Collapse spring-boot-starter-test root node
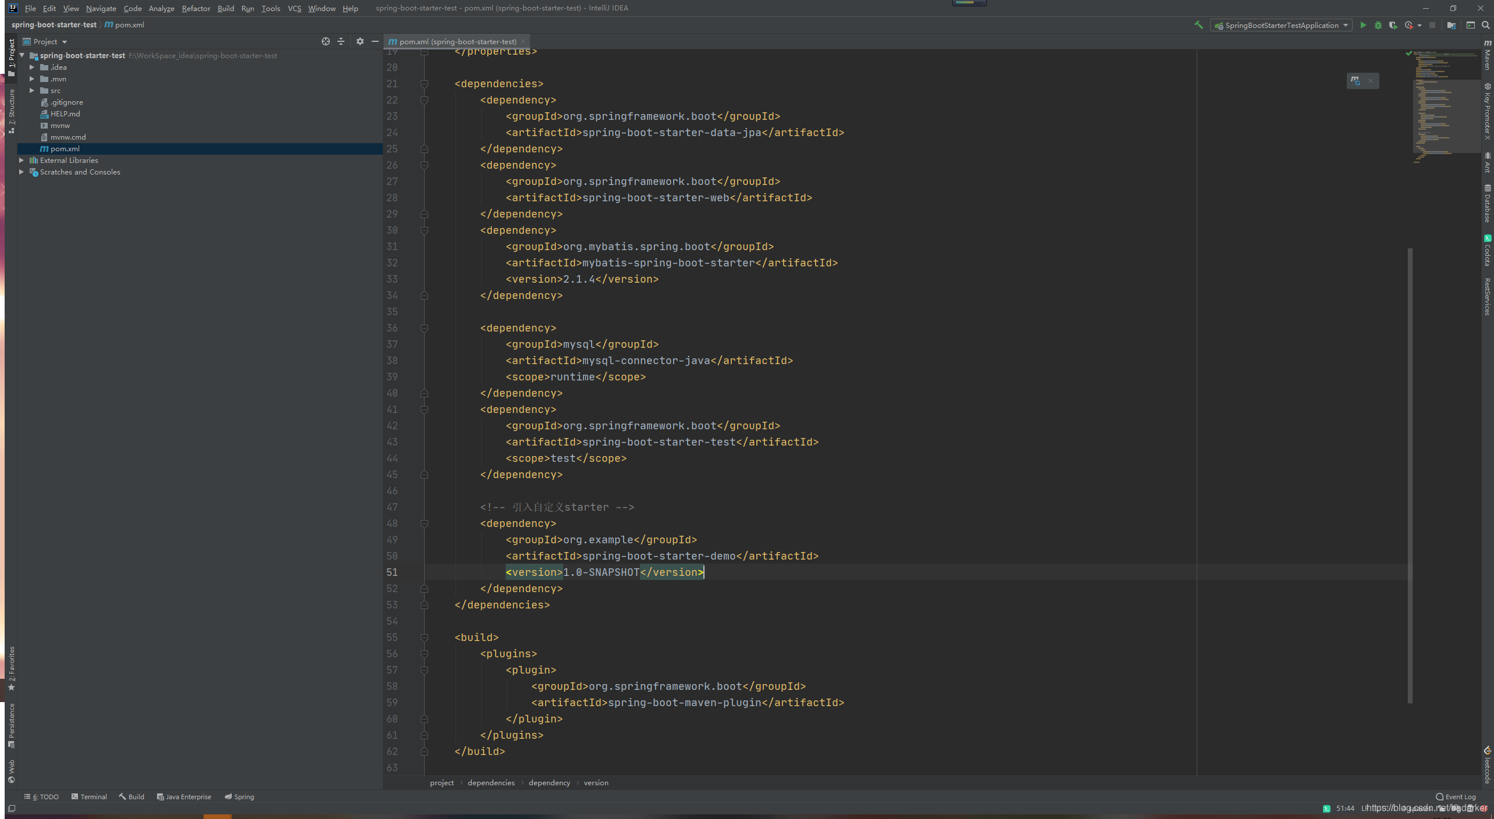The width and height of the screenshot is (1494, 819). [22, 55]
